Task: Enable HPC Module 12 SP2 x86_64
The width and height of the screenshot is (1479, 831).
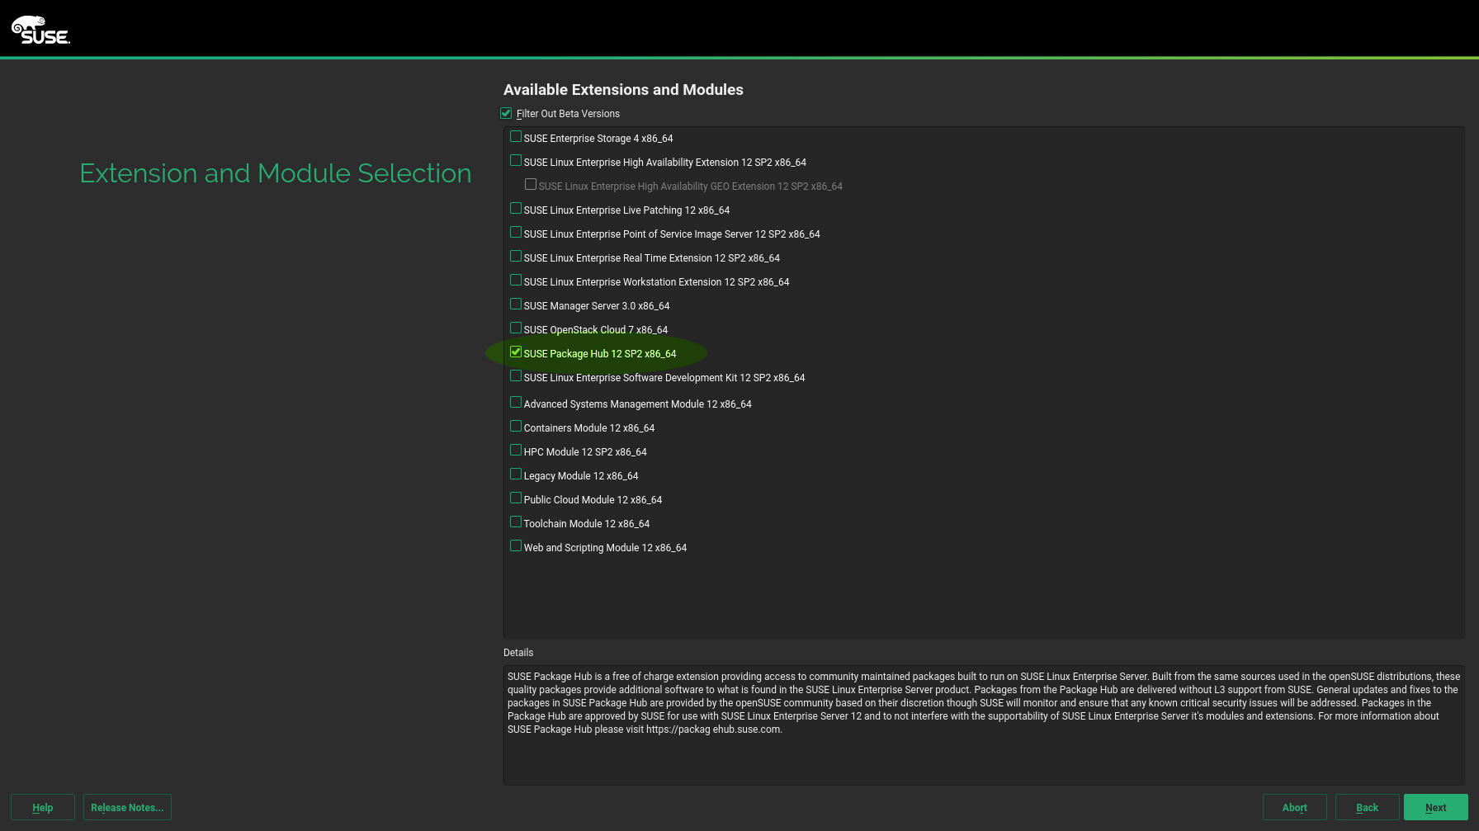Action: coord(516,451)
